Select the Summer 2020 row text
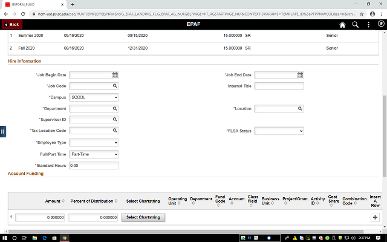The image size is (387, 242). click(31, 35)
